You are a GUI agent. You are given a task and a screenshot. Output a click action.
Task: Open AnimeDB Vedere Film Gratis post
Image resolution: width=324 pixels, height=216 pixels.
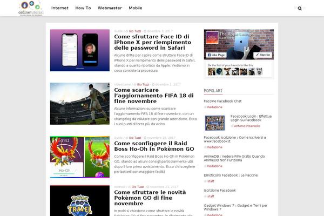(234, 158)
